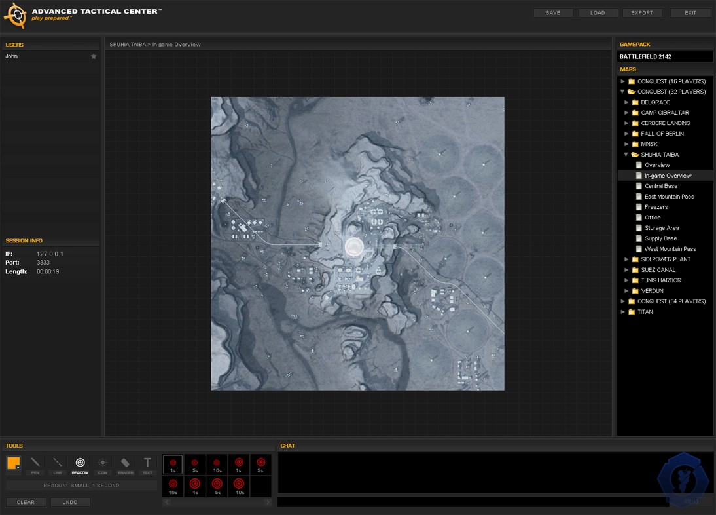Select user John in the Users list
Image resolution: width=716 pixels, height=515 pixels.
pos(11,56)
